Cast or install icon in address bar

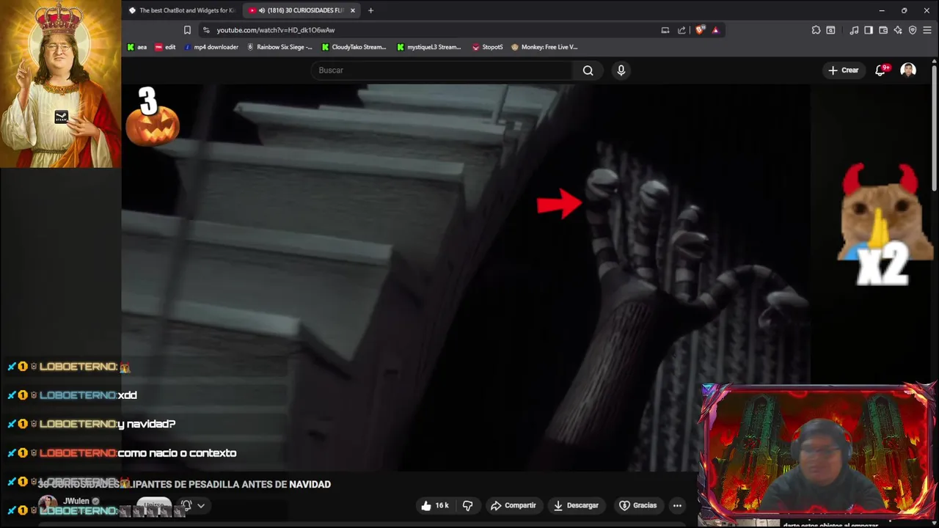tap(665, 30)
